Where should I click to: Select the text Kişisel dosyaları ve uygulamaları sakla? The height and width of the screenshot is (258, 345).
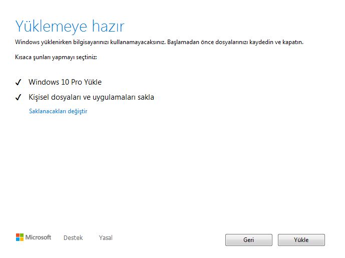pos(91,97)
